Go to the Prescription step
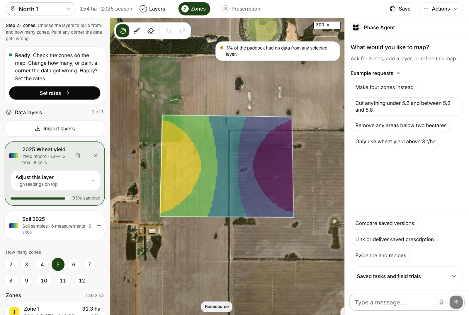This screenshot has width=469, height=315. (x=241, y=9)
